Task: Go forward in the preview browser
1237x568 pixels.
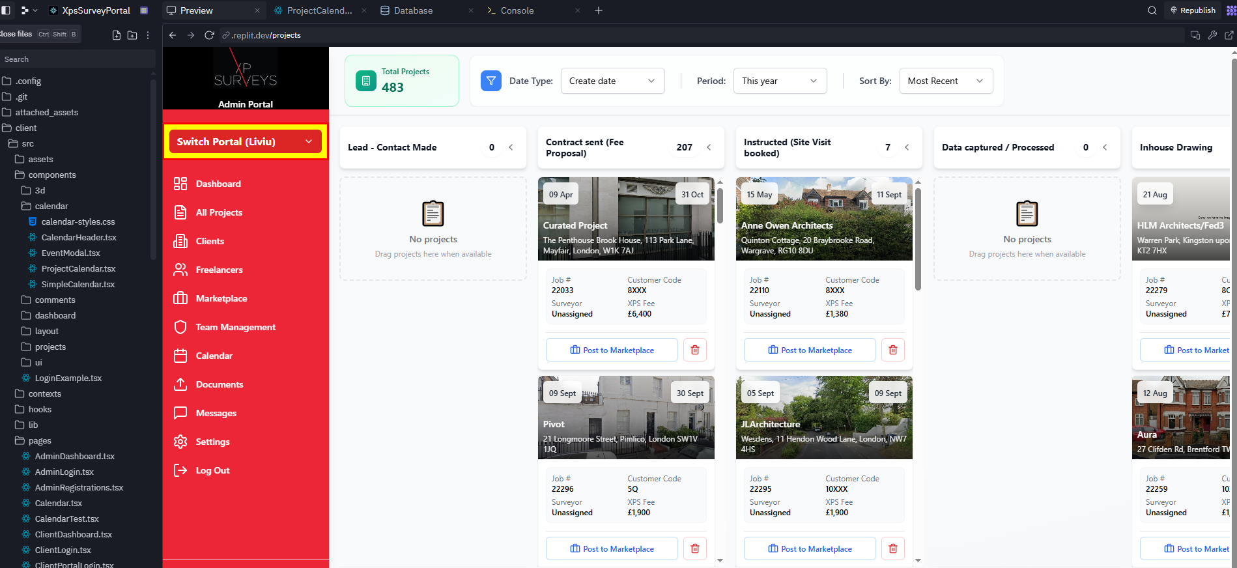Action: pyautogui.click(x=191, y=35)
